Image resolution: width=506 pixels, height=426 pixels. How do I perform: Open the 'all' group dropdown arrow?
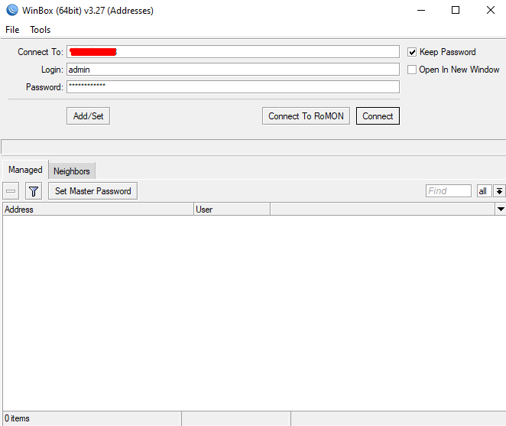coord(500,191)
